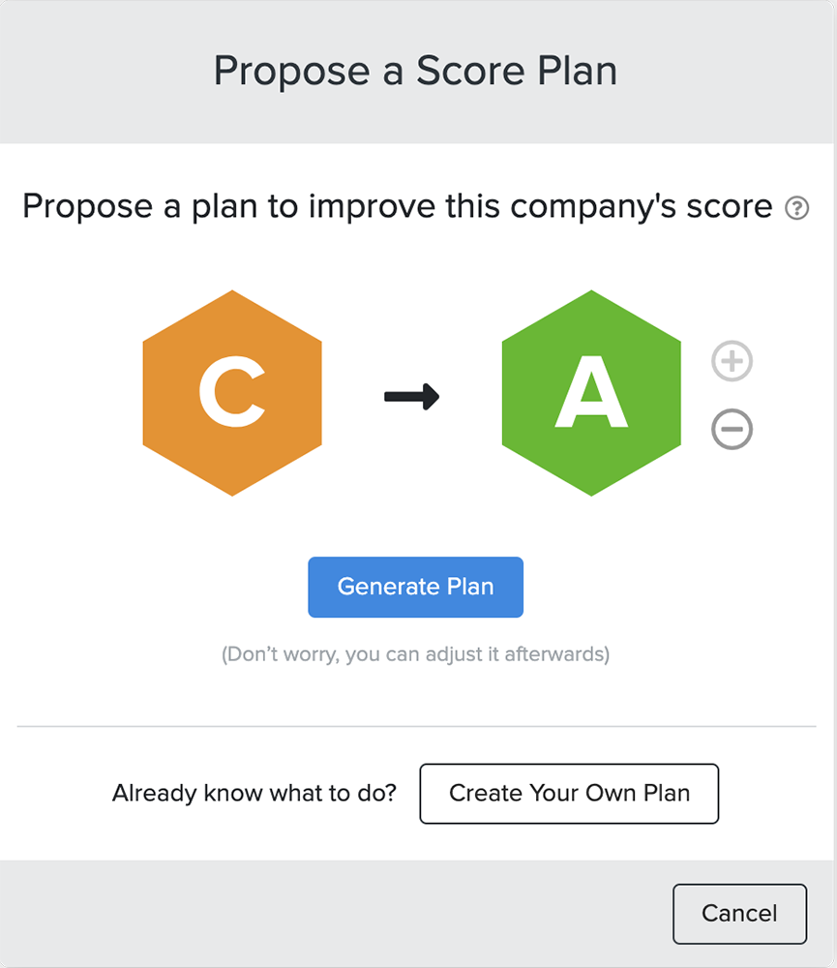The width and height of the screenshot is (837, 968).
Task: Increase target score with plus icon
Action: tap(732, 361)
